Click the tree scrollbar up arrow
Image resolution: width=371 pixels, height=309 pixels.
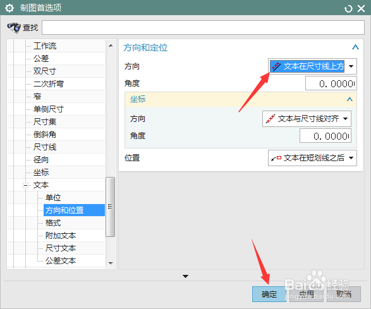pos(111,45)
